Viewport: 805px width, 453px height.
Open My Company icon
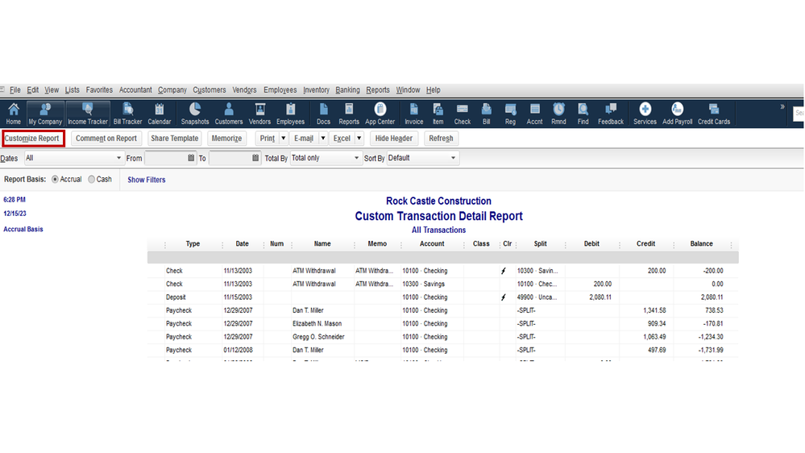click(x=45, y=114)
